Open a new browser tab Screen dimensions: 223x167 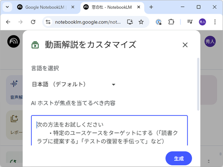[x=151, y=7]
